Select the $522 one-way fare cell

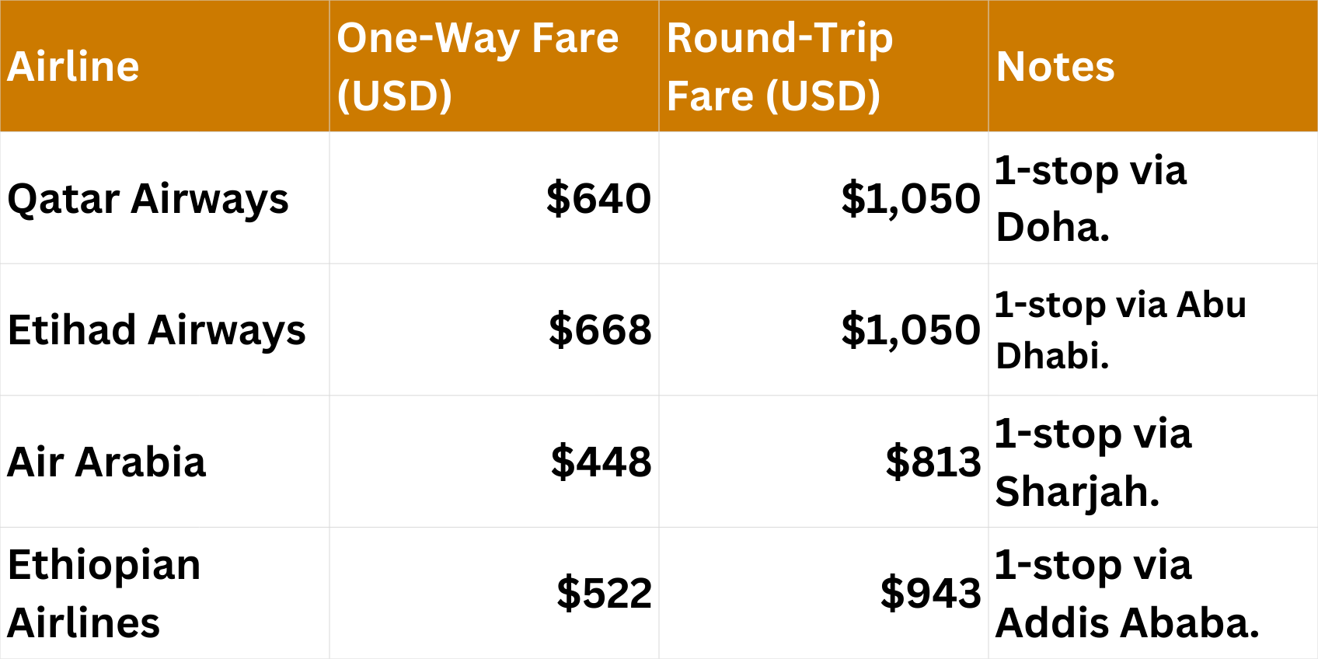pyautogui.click(x=604, y=594)
